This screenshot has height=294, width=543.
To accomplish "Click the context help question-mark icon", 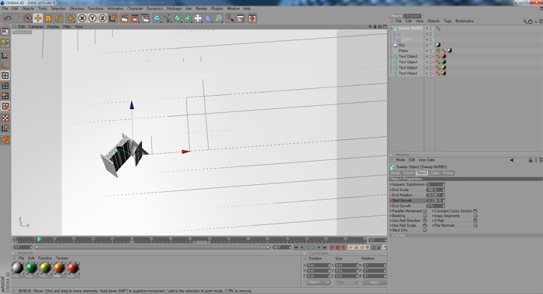I will [x=230, y=19].
